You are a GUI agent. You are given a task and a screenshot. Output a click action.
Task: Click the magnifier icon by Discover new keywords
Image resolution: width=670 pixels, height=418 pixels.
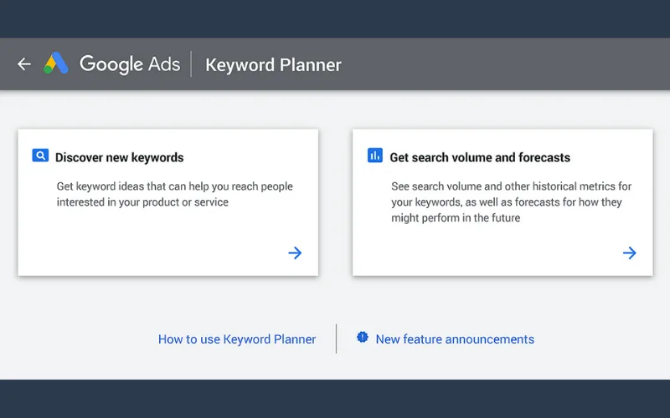(40, 155)
